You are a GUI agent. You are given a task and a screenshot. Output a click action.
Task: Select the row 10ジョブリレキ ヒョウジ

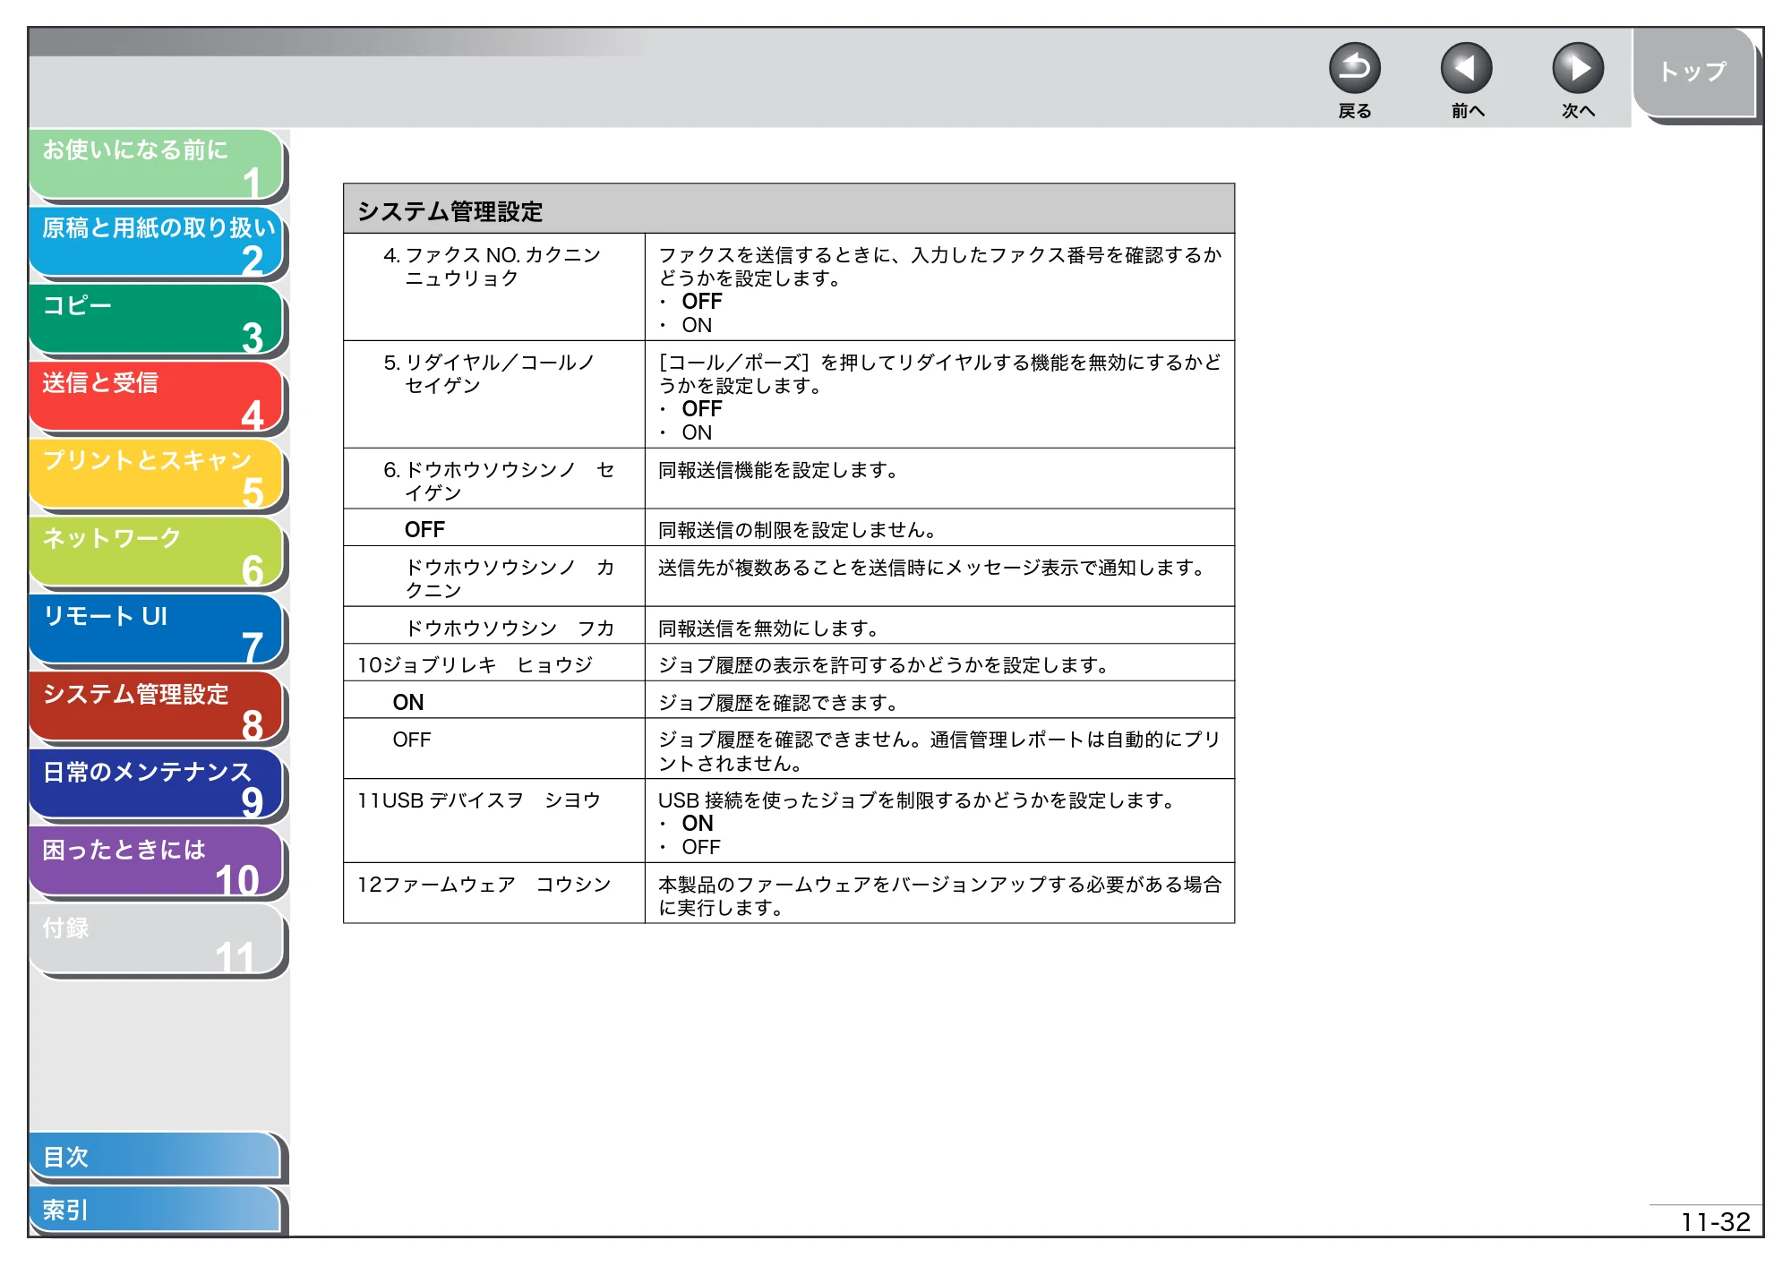[789, 663]
